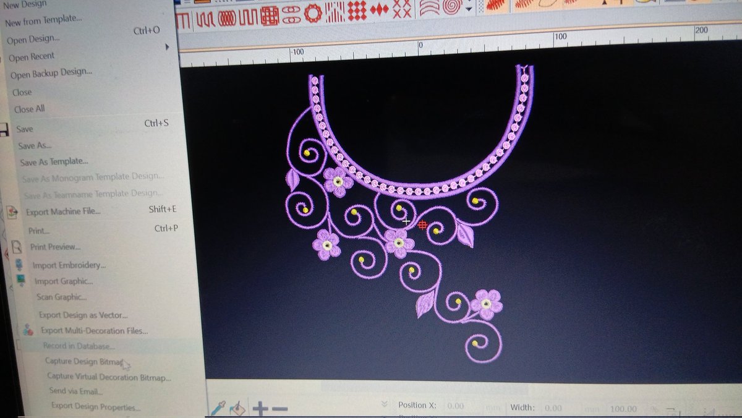This screenshot has height=418, width=742.
Task: Pick color with the eyedropper tool
Action: [218, 408]
